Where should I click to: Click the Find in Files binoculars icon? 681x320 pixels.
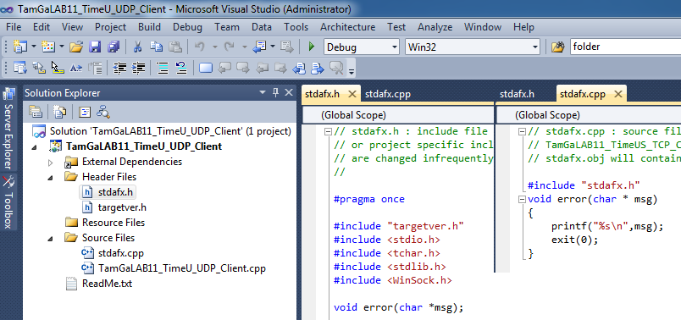tap(557, 47)
